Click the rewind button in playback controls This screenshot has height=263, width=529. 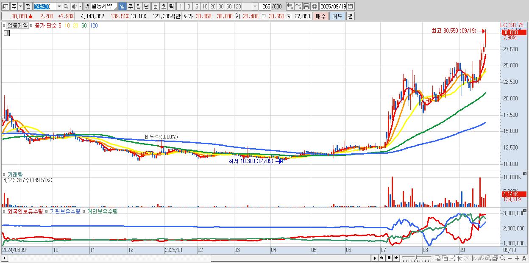(381, 258)
